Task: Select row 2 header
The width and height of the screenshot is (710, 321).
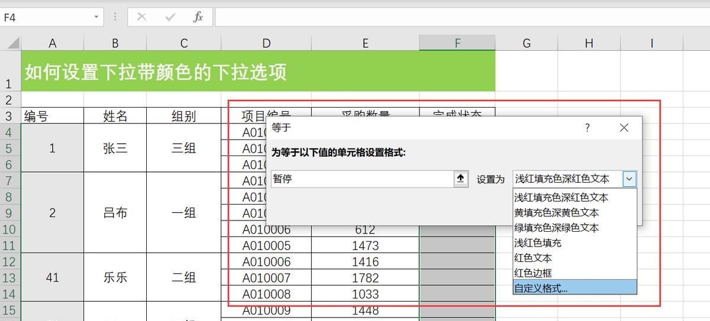Action: tap(11, 99)
